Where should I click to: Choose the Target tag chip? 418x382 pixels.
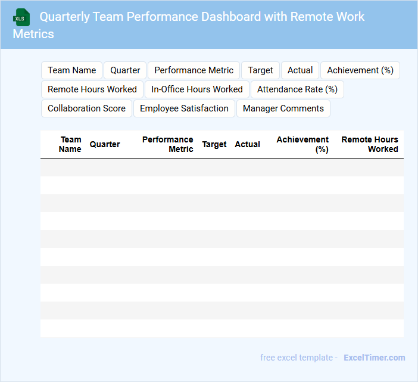coord(260,70)
